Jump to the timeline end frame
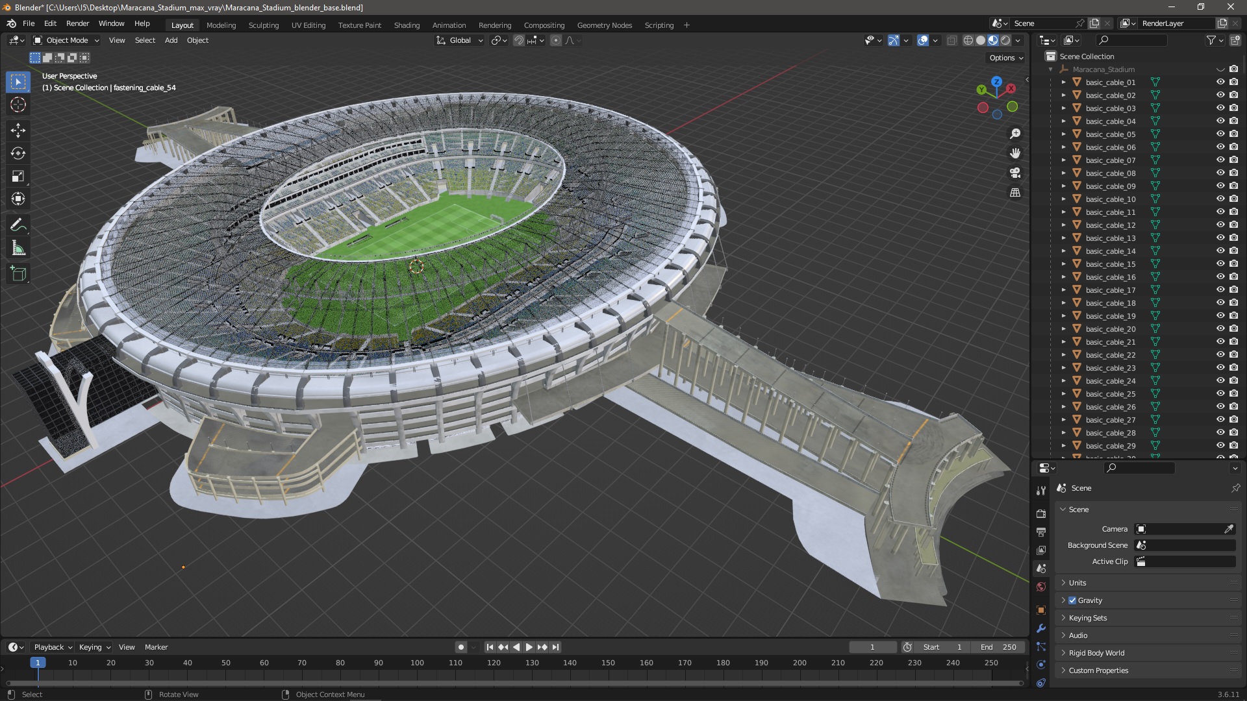The height and width of the screenshot is (701, 1247). point(555,647)
